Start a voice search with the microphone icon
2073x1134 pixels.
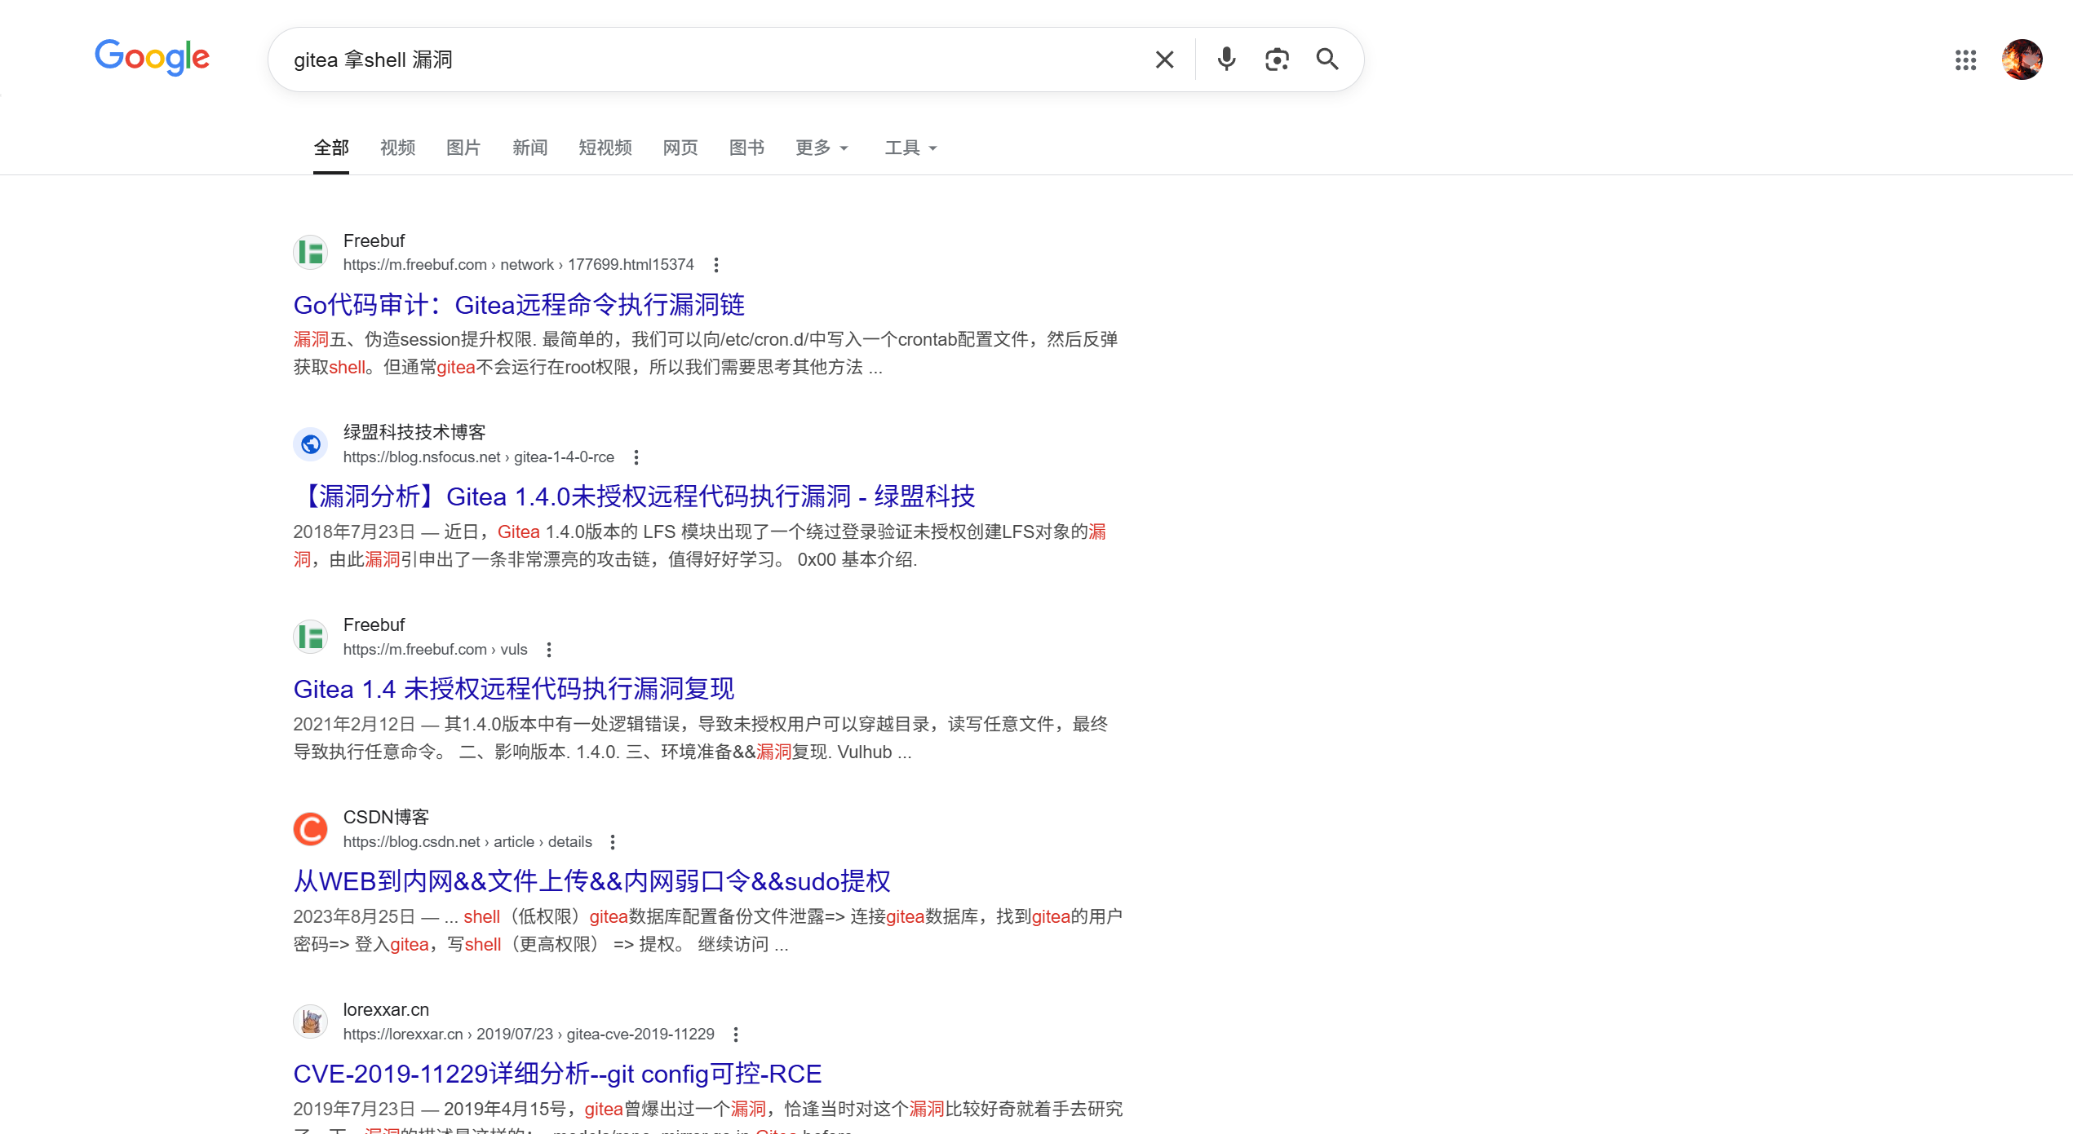pyautogui.click(x=1226, y=59)
